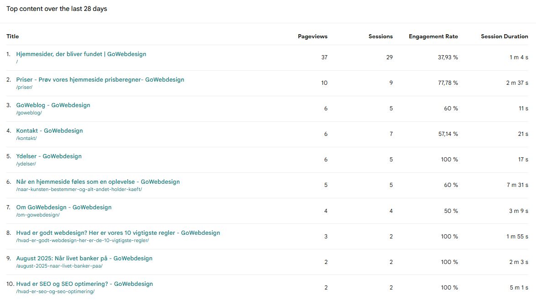Viewport: 536px width, 305px height.
Task: Click the Top content over the last 28 days heading
Action: click(x=57, y=9)
